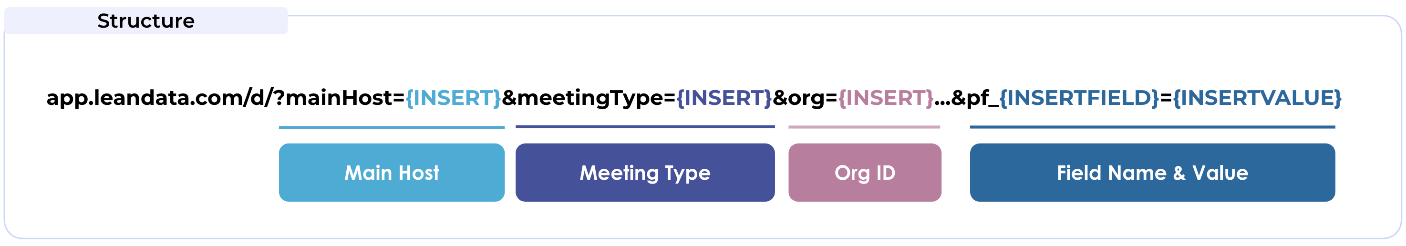Select the {INSERTVALUE} placeholder
Viewport: 1406px width, 246px height.
click(x=1256, y=98)
